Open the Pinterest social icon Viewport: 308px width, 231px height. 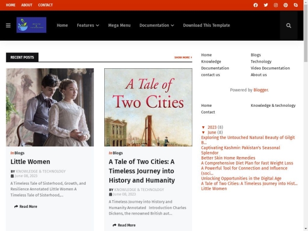point(285,5)
